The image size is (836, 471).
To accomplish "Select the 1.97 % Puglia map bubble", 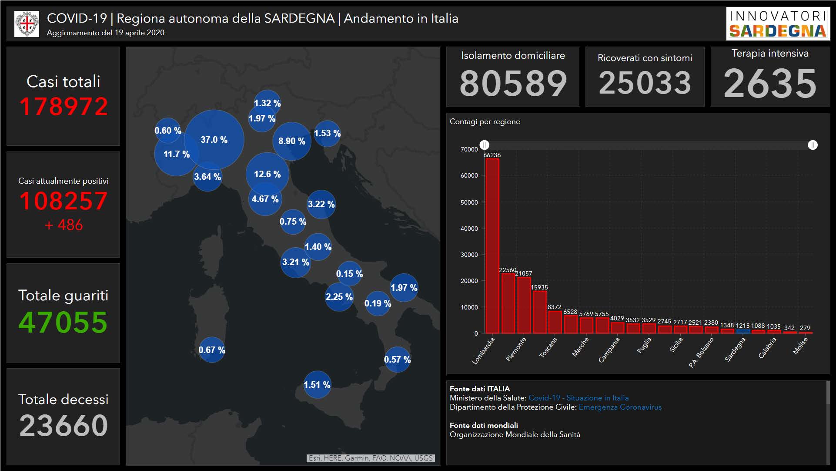I will (404, 288).
